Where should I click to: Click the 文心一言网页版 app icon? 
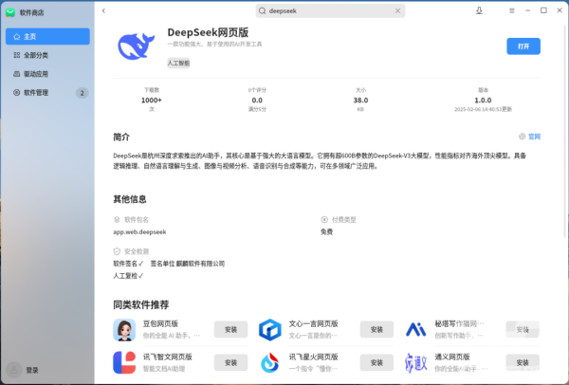(270, 330)
